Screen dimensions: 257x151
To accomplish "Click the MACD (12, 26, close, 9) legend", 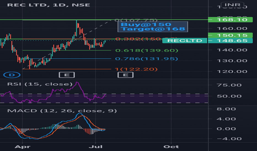I will click(62, 111).
